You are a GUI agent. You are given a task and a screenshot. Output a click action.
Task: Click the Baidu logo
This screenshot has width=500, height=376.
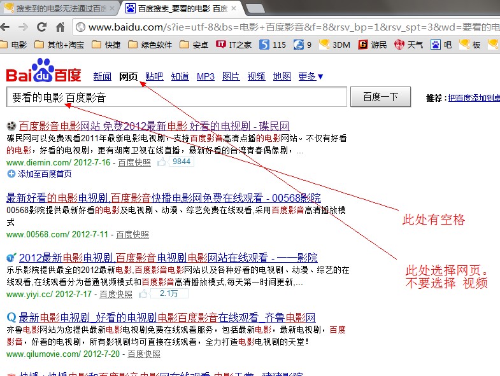click(x=44, y=71)
